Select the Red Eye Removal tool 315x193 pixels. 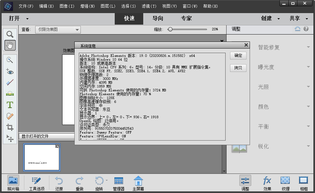[x=10, y=71]
